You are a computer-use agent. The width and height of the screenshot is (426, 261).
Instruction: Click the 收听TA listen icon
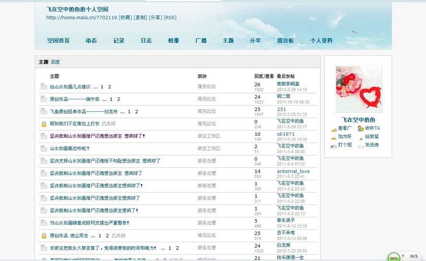click(360, 129)
